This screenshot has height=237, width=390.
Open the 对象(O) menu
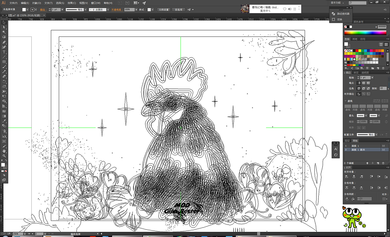(37, 3)
